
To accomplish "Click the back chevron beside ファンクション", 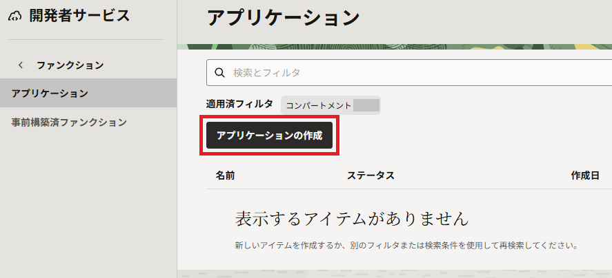I will (21, 65).
